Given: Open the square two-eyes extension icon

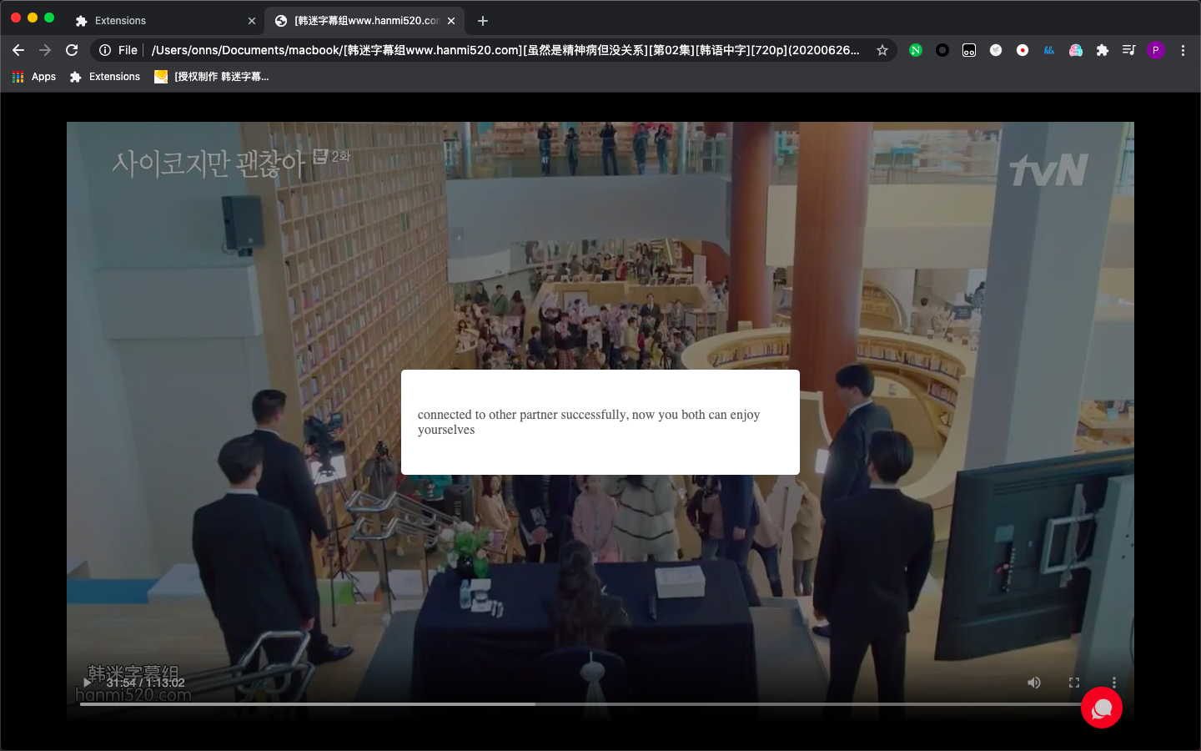Looking at the screenshot, I should pyautogui.click(x=969, y=50).
